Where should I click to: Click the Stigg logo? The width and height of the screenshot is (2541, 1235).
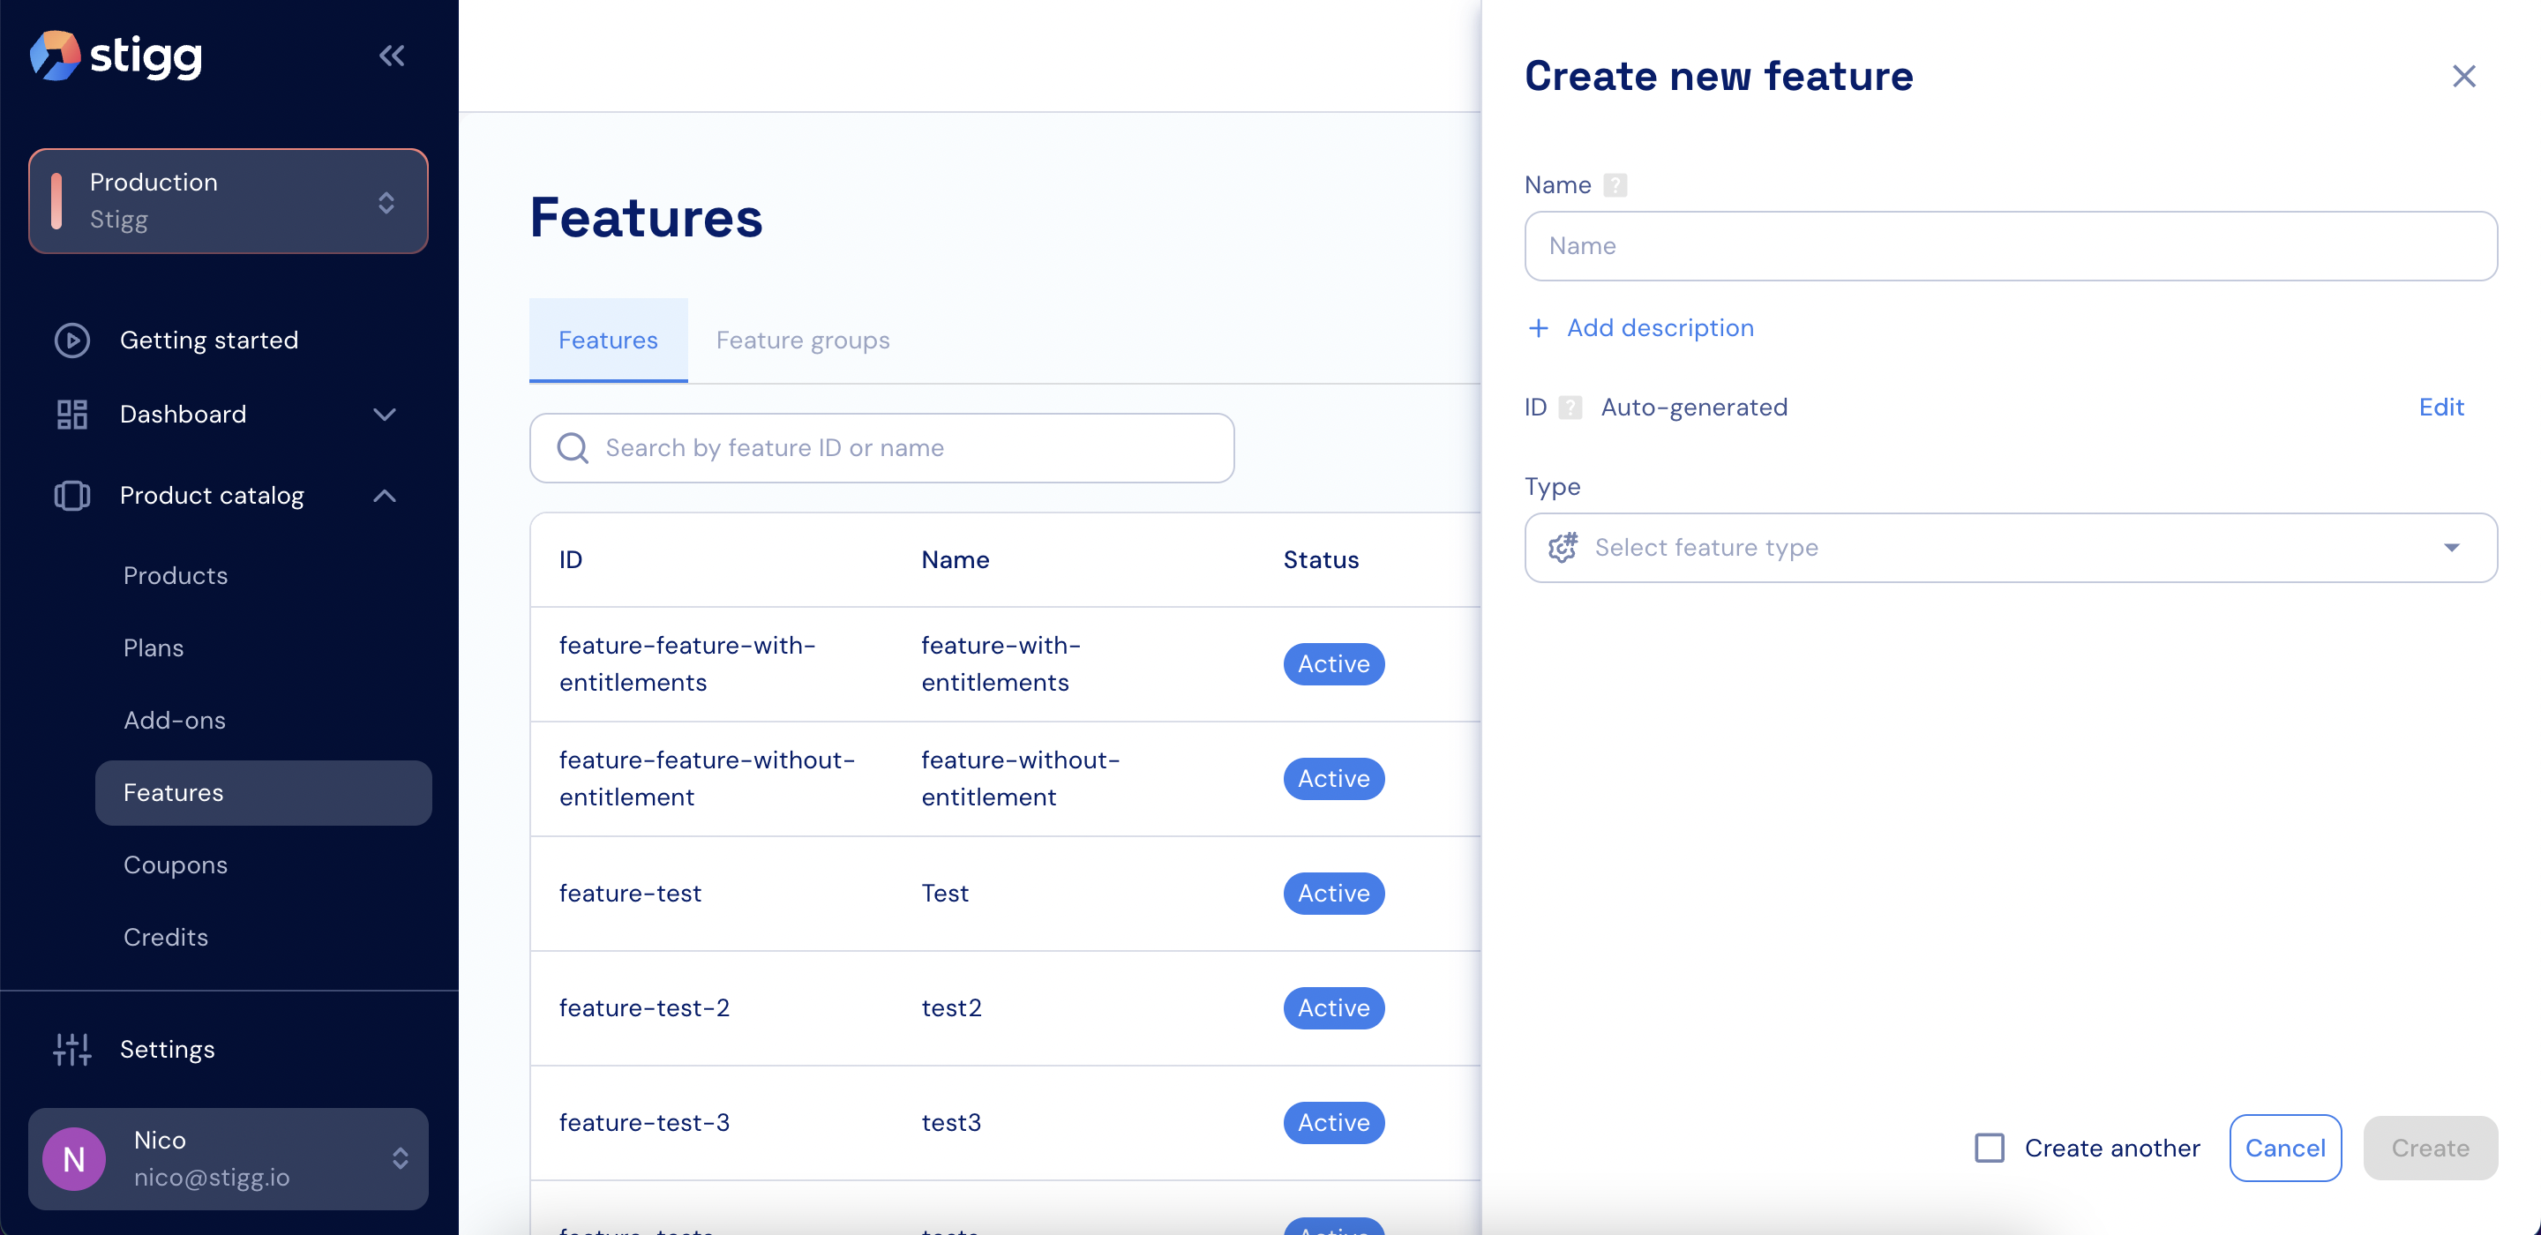tap(116, 56)
